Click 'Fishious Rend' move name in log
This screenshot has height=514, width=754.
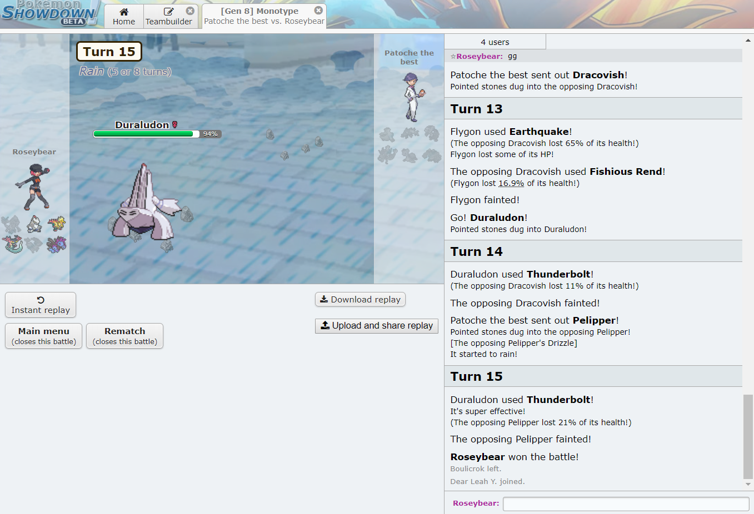(626, 172)
